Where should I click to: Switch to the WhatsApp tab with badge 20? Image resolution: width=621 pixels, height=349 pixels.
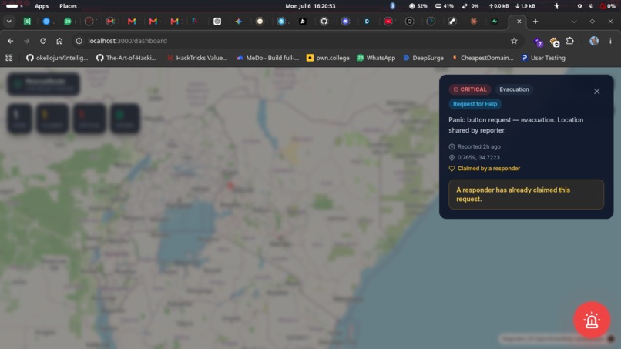click(x=68, y=22)
